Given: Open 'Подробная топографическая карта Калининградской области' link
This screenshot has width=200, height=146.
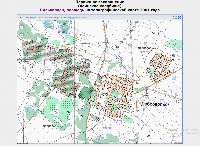Looking at the screenshot, I should (x=56, y=18).
